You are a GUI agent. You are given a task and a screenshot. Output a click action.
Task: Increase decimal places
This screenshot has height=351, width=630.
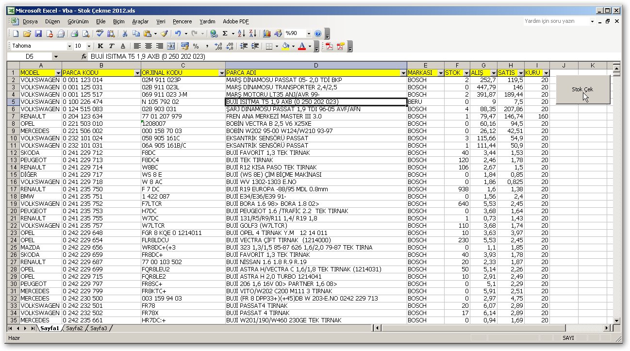pos(218,46)
